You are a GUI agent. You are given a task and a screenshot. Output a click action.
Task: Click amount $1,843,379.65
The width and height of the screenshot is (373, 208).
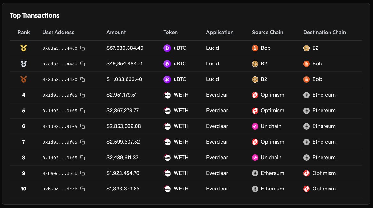pyautogui.click(x=123, y=189)
